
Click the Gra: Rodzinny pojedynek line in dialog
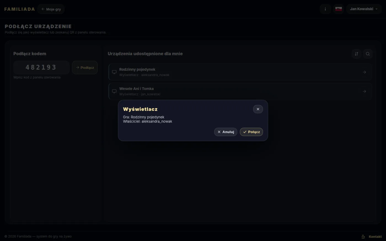click(x=144, y=117)
